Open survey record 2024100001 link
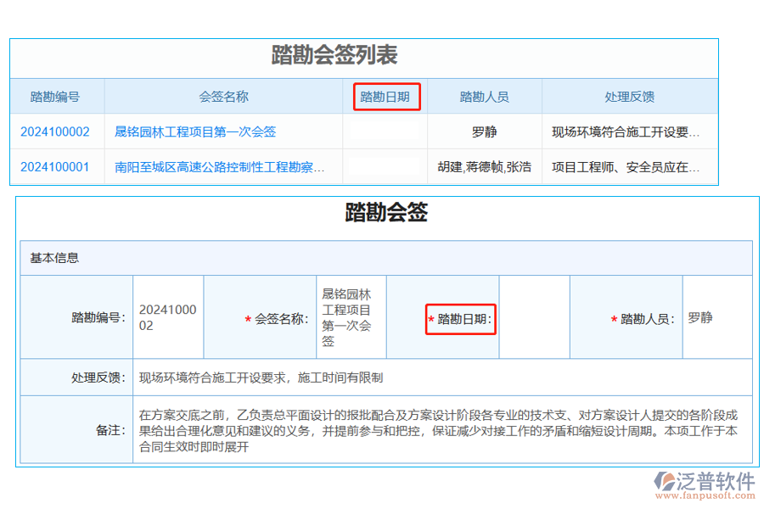 (55, 166)
